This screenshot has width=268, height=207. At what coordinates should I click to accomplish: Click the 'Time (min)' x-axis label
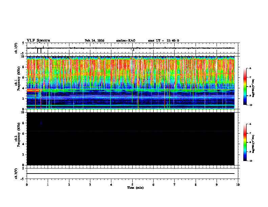(x=135, y=188)
